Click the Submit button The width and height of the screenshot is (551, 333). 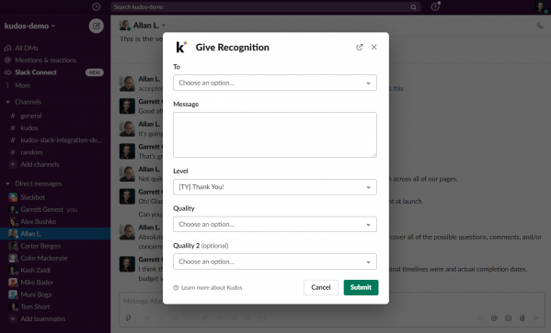click(x=361, y=287)
